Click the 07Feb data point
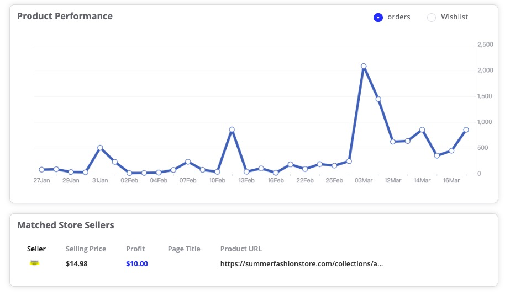The height and width of the screenshot is (296, 505). click(188, 162)
